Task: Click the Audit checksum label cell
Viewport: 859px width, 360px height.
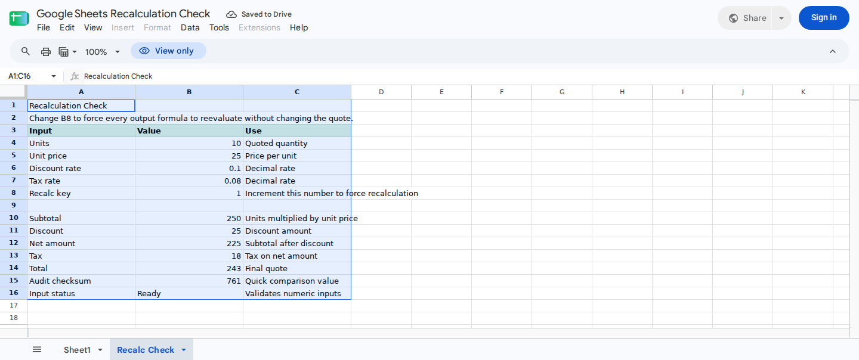Action: pos(81,281)
